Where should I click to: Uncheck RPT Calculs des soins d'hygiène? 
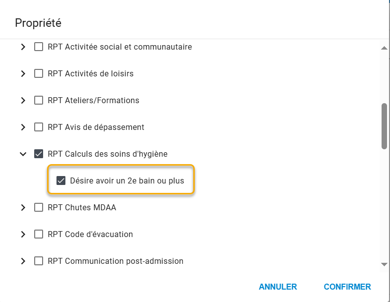point(38,154)
